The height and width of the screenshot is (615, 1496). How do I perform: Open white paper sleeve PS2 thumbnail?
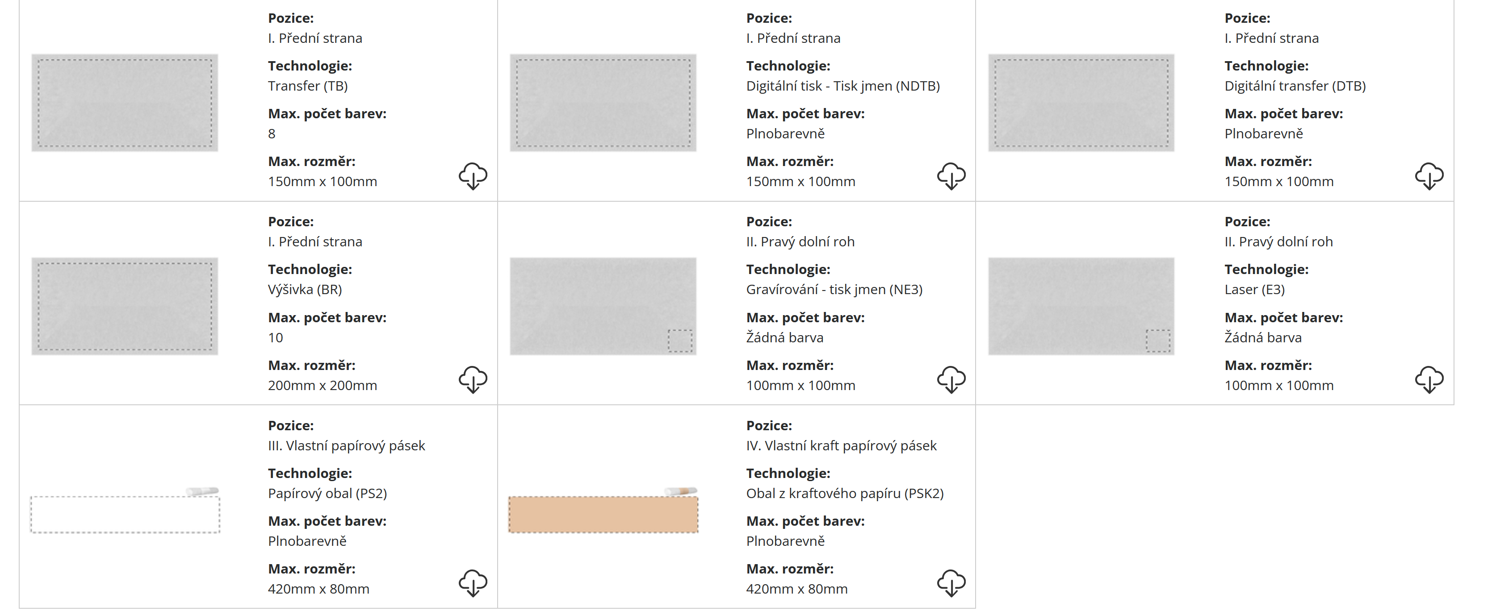[x=125, y=513]
